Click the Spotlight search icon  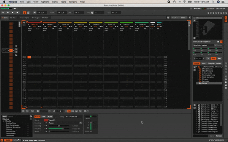213,2
